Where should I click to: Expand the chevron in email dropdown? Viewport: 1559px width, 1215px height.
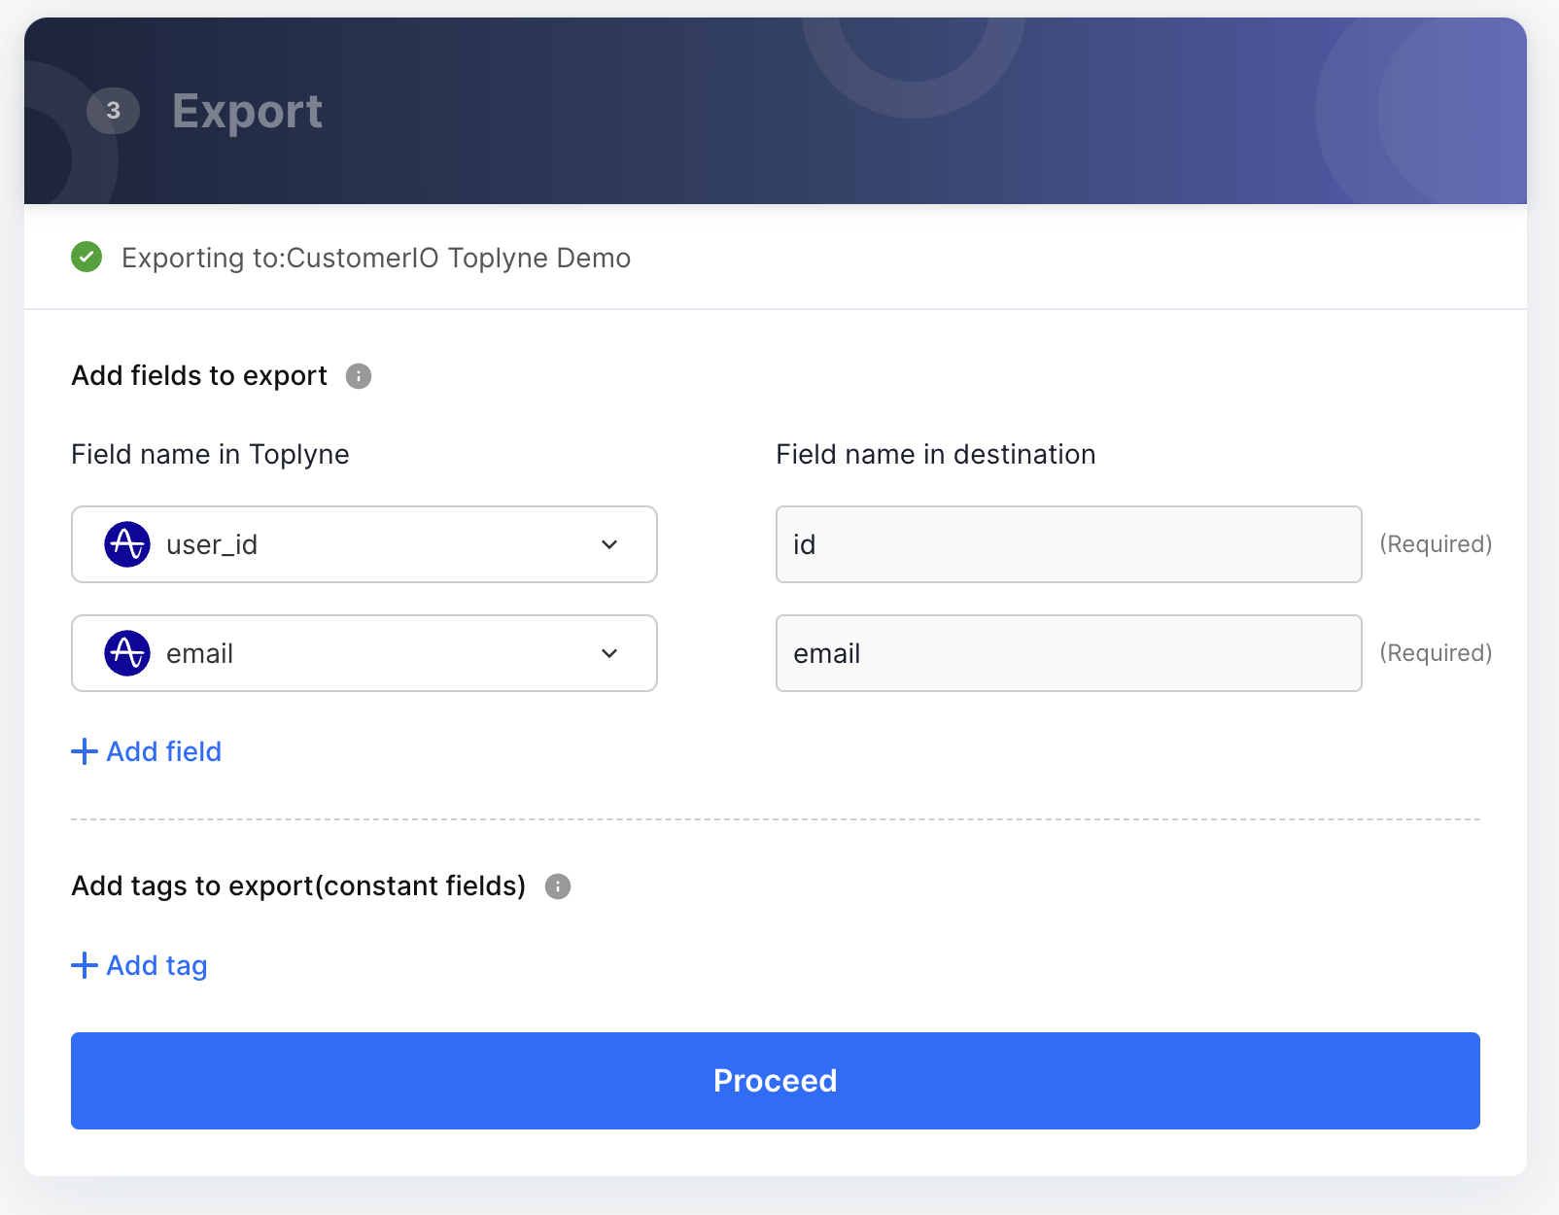click(x=609, y=653)
